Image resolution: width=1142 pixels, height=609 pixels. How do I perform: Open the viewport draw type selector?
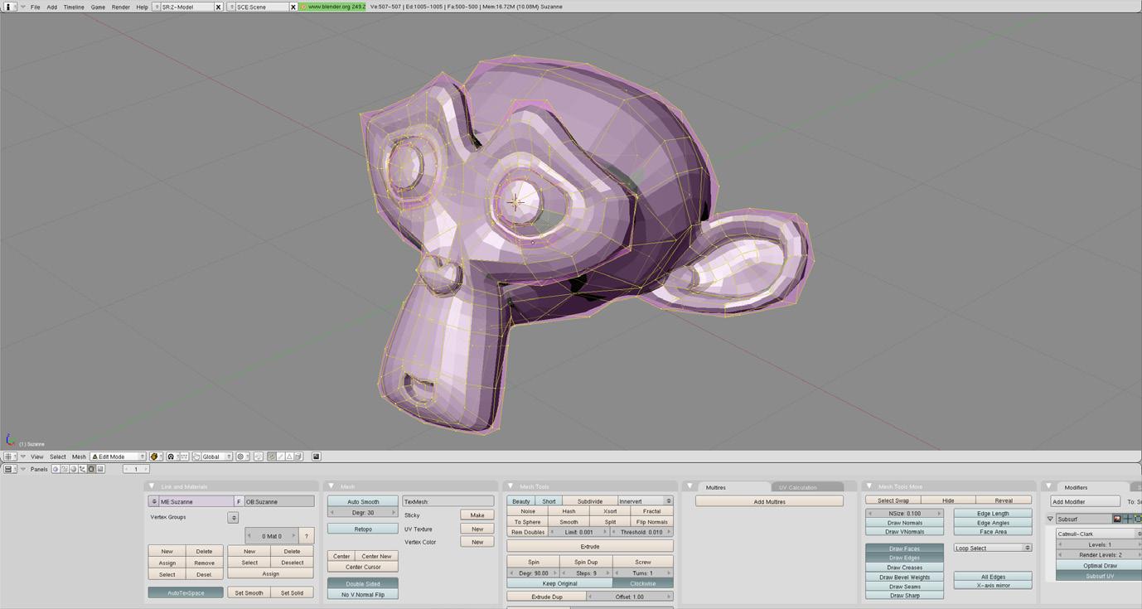tap(156, 457)
